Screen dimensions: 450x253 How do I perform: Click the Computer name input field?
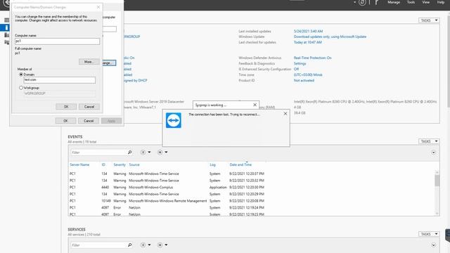pyautogui.click(x=58, y=41)
